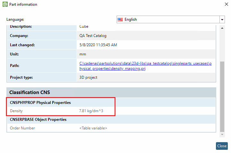Screen dimensions: 231x153
Task: Click the 7.81 kg/dm^3 value
Action: point(91,111)
